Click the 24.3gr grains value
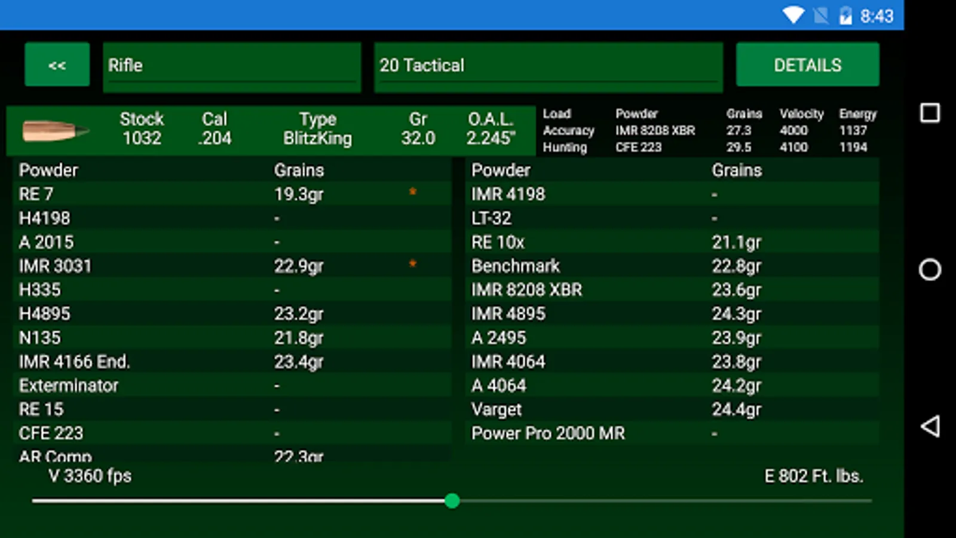Screen dimensions: 956x538 tap(737, 314)
